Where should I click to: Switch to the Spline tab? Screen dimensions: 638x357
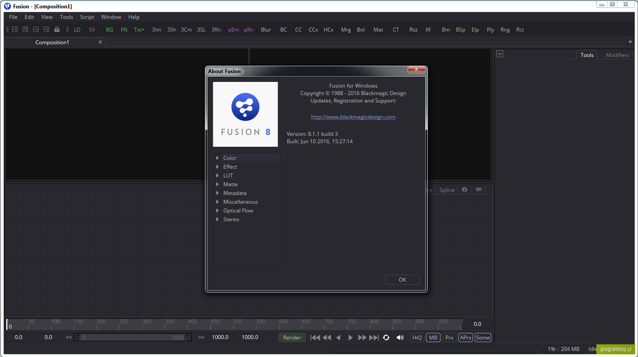pyautogui.click(x=447, y=190)
